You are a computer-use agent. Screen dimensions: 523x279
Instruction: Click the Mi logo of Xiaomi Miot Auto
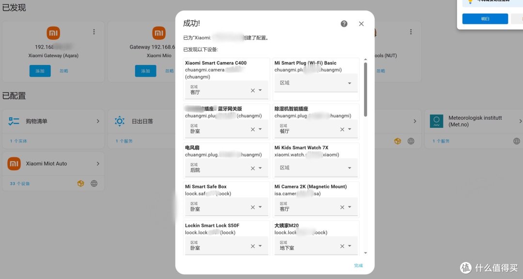14,164
